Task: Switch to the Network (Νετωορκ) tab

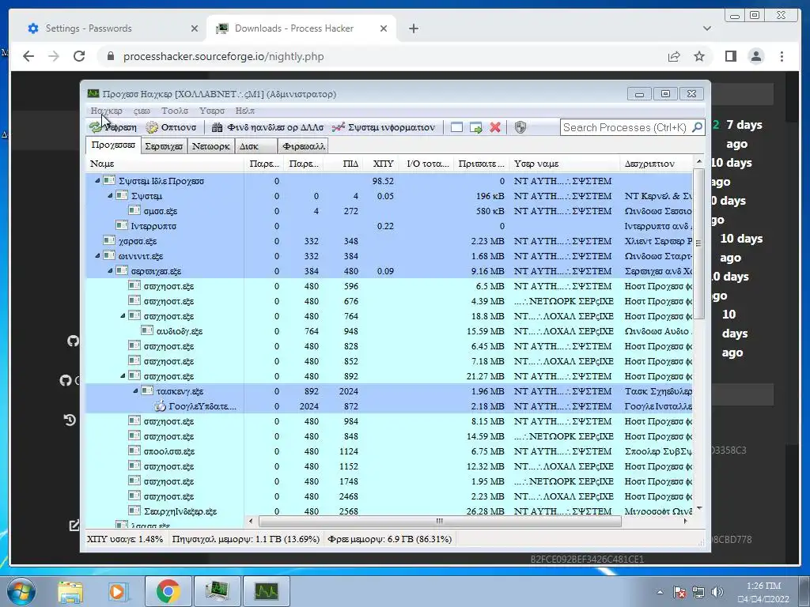Action: 210,146
